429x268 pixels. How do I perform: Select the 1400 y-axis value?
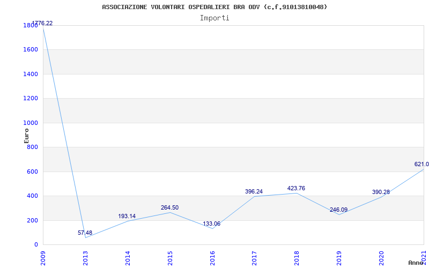click(x=31, y=74)
